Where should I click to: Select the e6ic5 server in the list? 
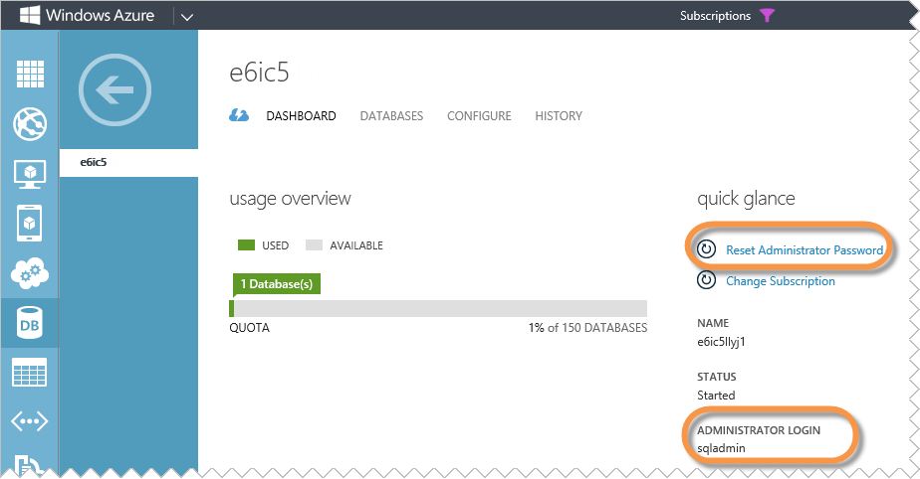coord(128,162)
